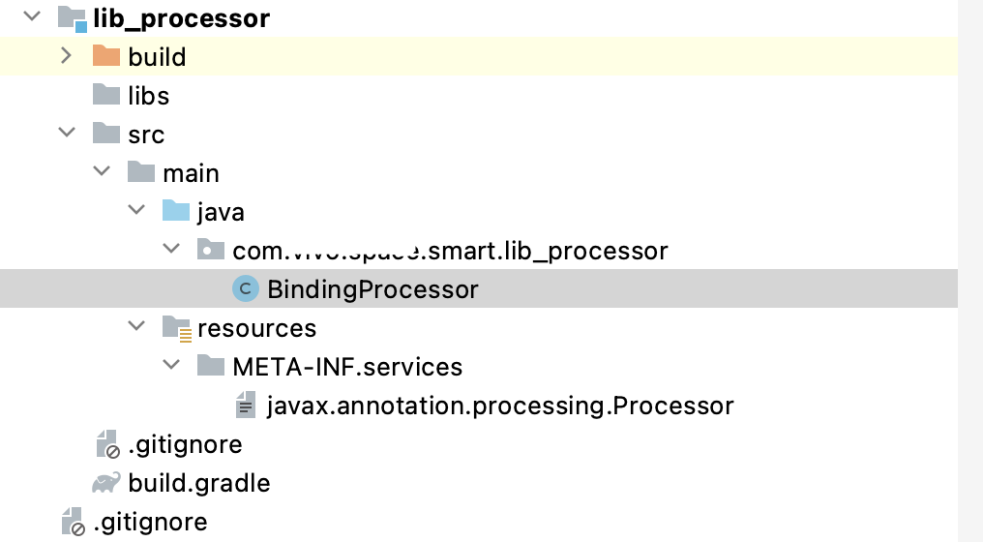983x542 pixels.
Task: Click the blue java source folder icon
Action: coord(176,211)
